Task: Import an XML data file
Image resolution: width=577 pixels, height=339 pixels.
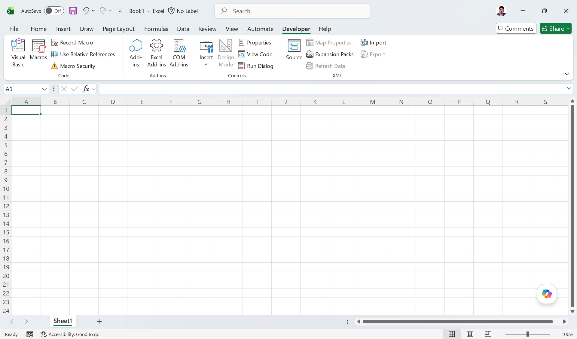Action: pyautogui.click(x=373, y=42)
